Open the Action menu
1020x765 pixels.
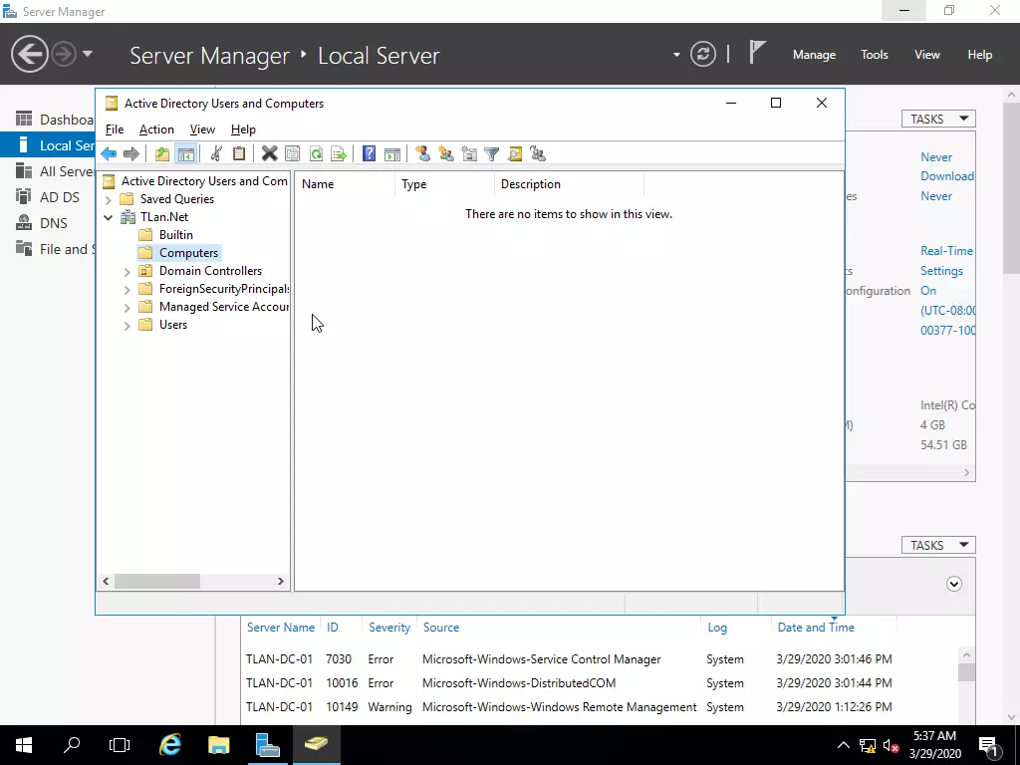tap(156, 129)
